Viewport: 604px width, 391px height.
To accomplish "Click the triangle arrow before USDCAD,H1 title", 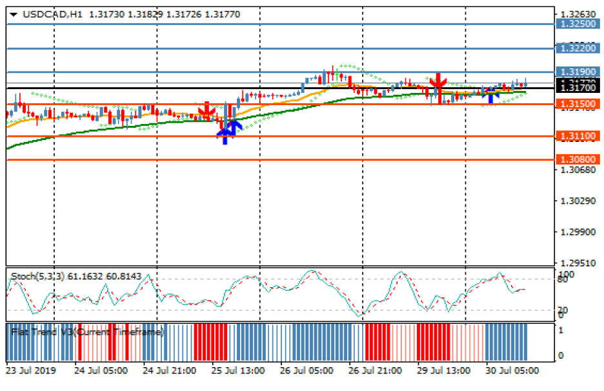I will [14, 14].
